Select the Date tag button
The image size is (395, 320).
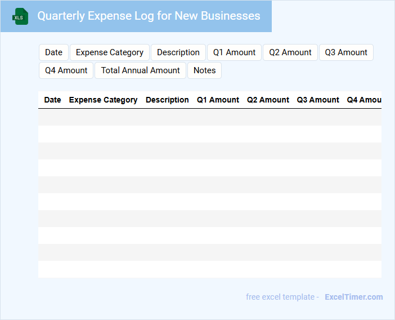[53, 52]
